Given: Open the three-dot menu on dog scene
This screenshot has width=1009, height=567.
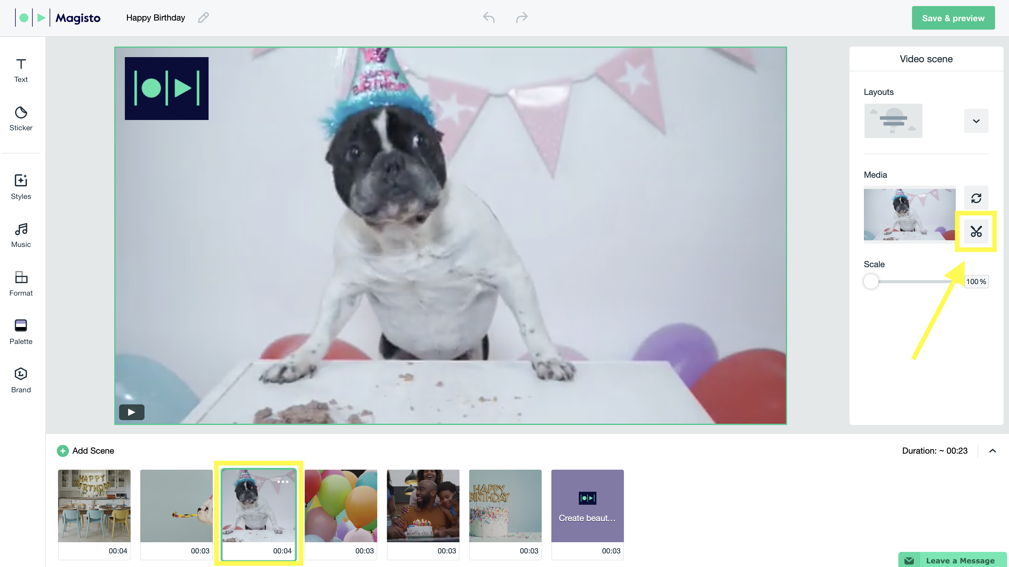Looking at the screenshot, I should [283, 482].
